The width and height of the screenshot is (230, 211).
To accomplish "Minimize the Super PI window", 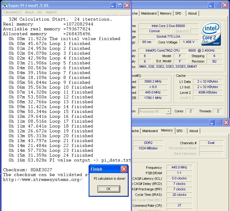I will [x=113, y=5].
